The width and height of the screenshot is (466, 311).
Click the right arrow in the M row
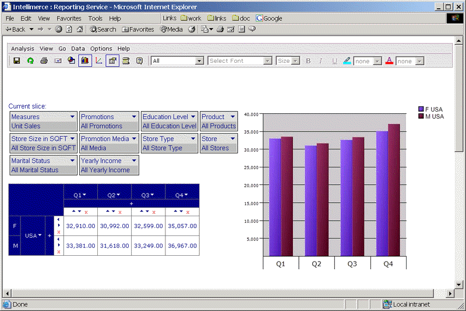59,245
